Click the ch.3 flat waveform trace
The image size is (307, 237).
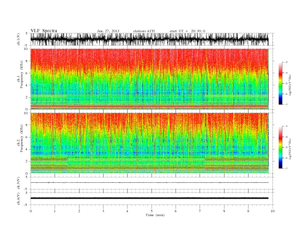point(149,183)
